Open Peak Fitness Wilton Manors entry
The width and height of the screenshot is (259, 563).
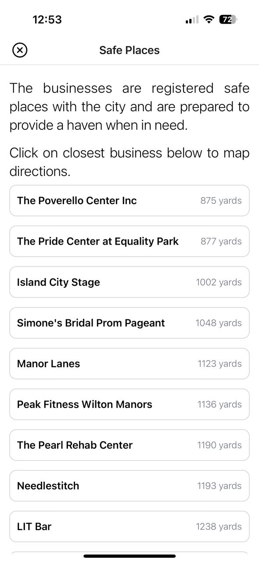point(129,404)
